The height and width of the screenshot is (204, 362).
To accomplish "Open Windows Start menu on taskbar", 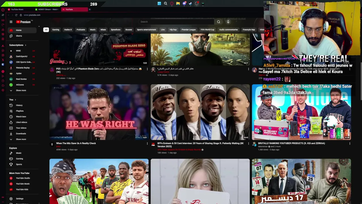I will point(159,4).
